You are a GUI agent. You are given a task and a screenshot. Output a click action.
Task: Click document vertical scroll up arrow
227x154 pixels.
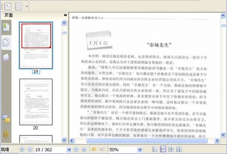pos(223,16)
